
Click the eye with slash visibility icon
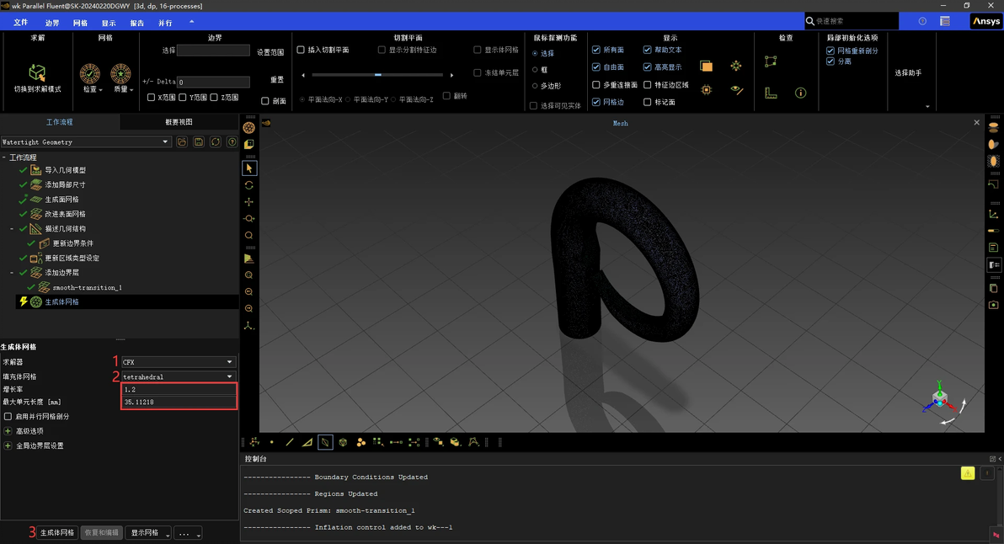[x=736, y=90]
